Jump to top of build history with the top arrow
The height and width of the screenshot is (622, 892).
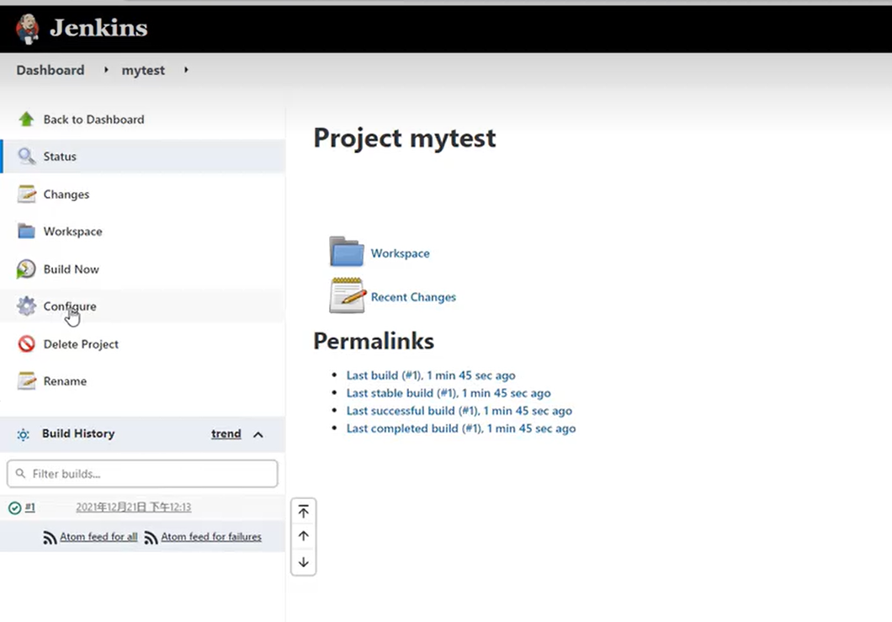point(304,512)
